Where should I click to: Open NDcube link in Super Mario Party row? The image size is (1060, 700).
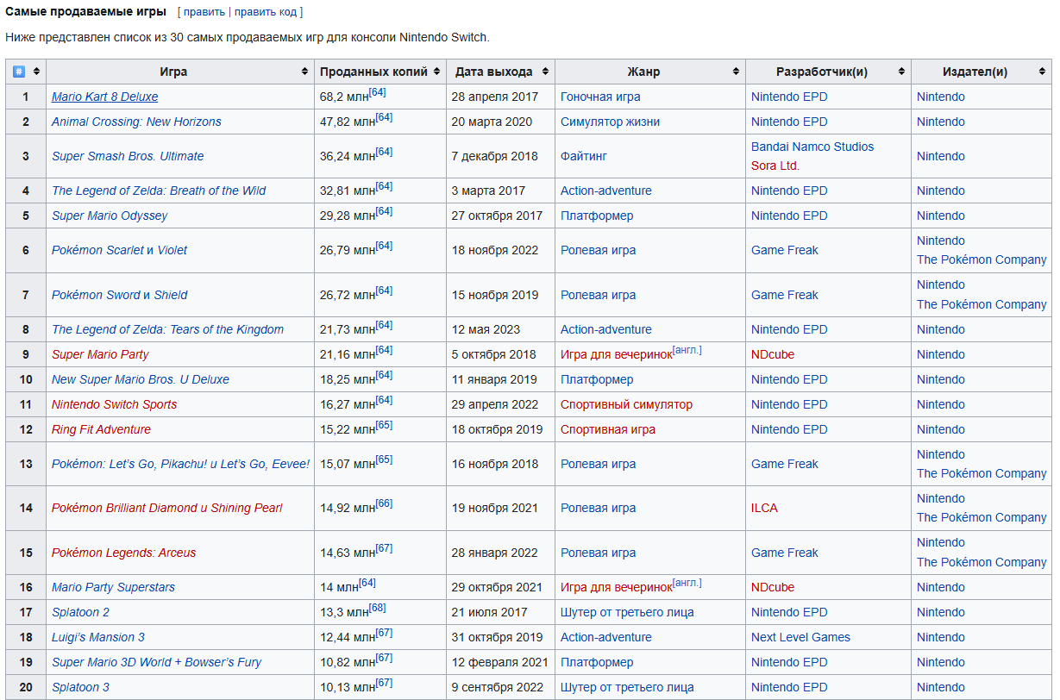(773, 354)
